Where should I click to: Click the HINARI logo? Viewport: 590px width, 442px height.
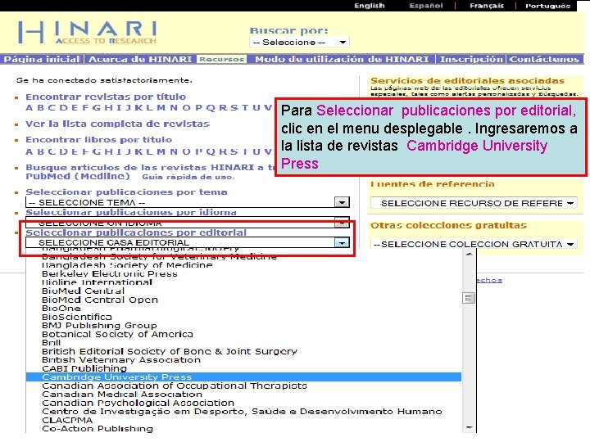pyautogui.click(x=88, y=32)
